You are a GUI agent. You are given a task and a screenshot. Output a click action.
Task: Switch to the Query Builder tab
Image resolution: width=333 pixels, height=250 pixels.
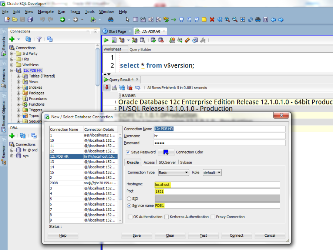pos(140,49)
